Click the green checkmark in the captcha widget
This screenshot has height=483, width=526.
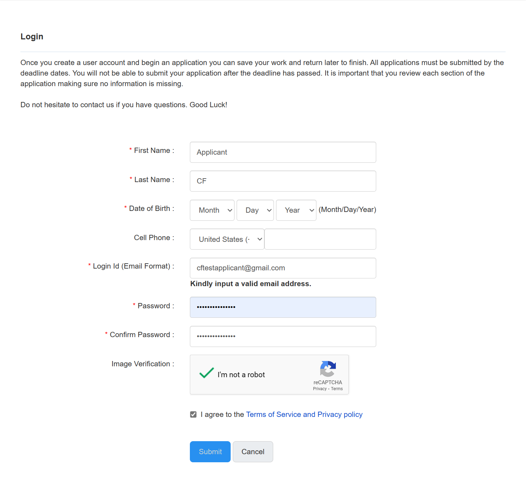pos(207,373)
